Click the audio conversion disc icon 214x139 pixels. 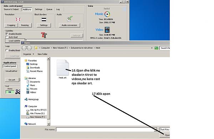click(x=70, y=19)
